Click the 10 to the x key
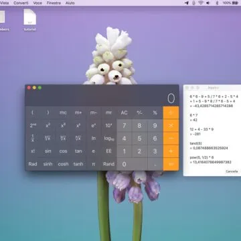Viewport: 241px width, 241px height. pyautogui.click(x=108, y=126)
